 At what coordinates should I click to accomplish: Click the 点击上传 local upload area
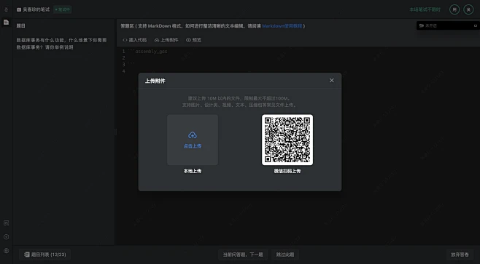[193, 140]
